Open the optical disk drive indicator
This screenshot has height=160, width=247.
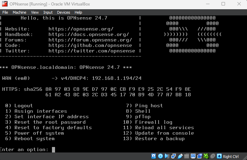click(160, 156)
